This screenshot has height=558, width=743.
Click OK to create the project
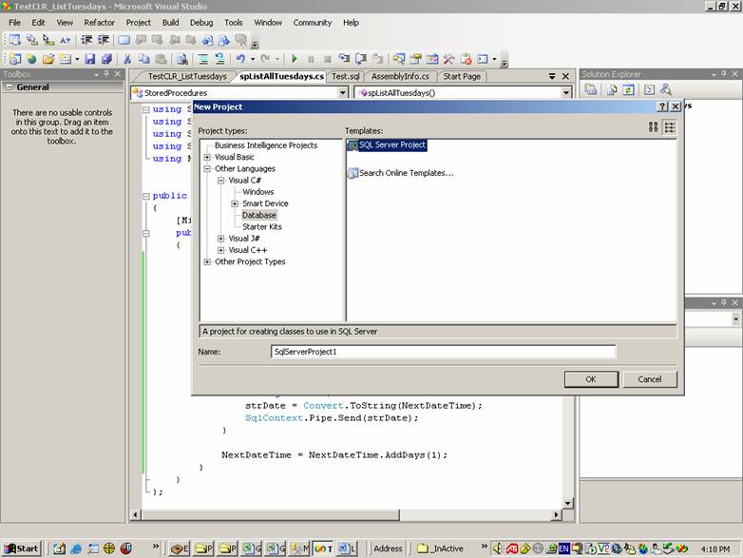tap(590, 378)
